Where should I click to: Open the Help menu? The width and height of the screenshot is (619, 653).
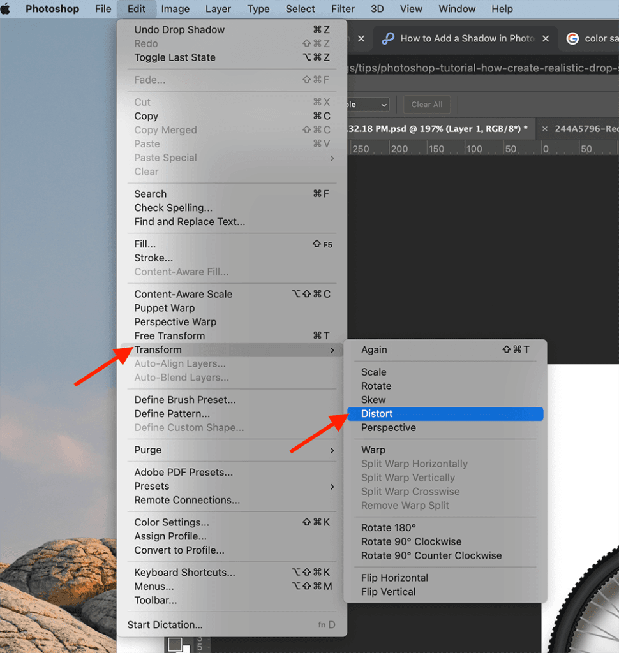[x=502, y=9]
